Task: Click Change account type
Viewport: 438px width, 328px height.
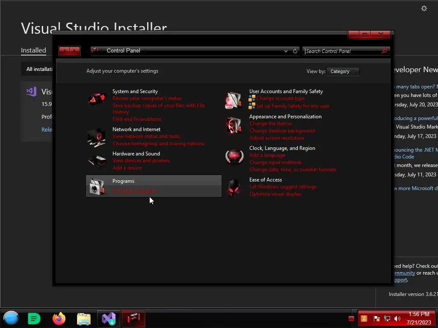Action: 281,98
